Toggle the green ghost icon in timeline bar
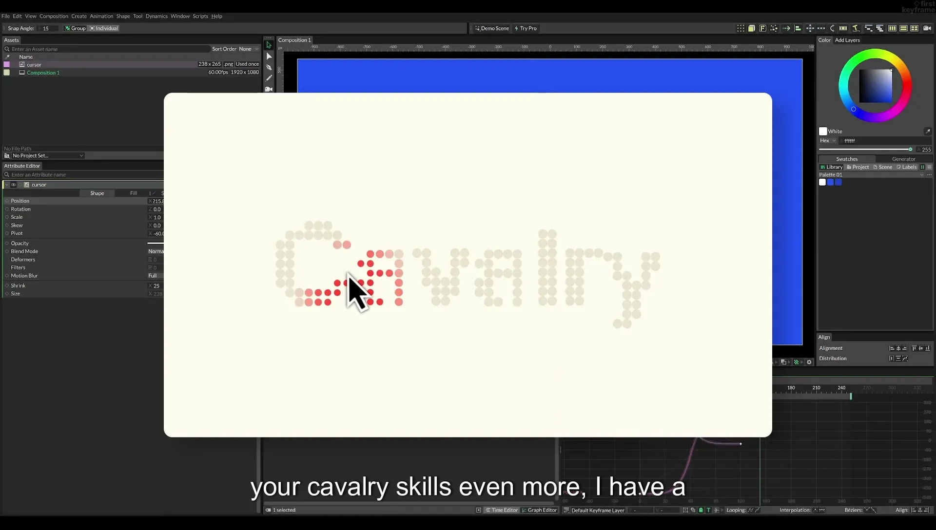The height and width of the screenshot is (530, 936). (x=701, y=510)
